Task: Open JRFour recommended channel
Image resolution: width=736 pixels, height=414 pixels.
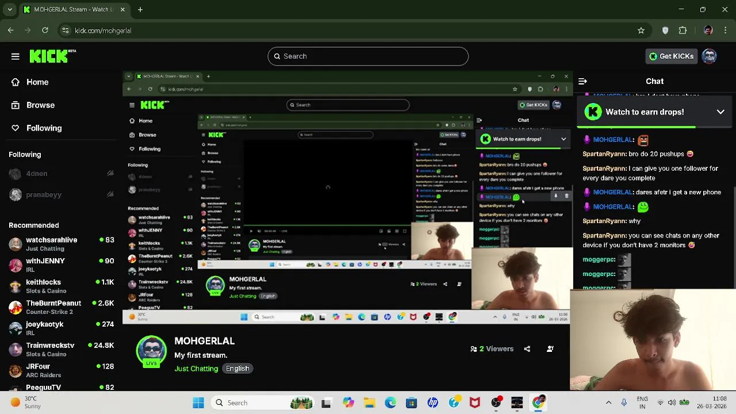Action: [x=61, y=370]
